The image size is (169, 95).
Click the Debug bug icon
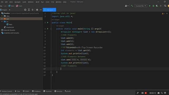point(153,6)
